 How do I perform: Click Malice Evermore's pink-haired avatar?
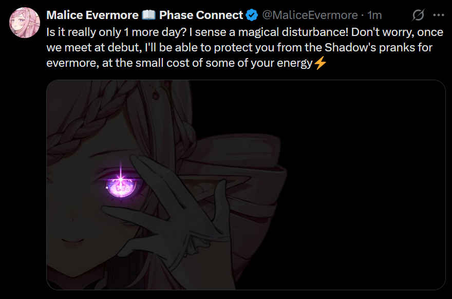[x=25, y=23]
